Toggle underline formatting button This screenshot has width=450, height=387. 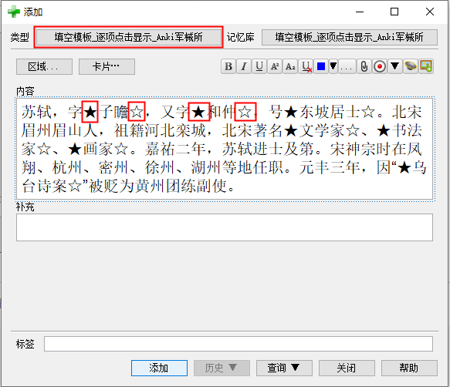pyautogui.click(x=259, y=66)
